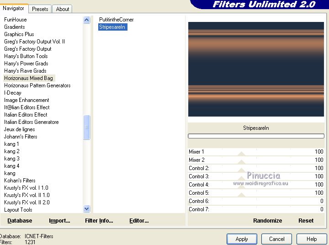Image resolution: width=329 pixels, height=245 pixels.
Task: Apply the StripesareIn filter
Action: coord(242,239)
